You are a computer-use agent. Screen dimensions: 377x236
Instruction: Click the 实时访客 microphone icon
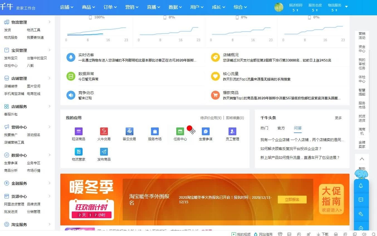point(71,57)
